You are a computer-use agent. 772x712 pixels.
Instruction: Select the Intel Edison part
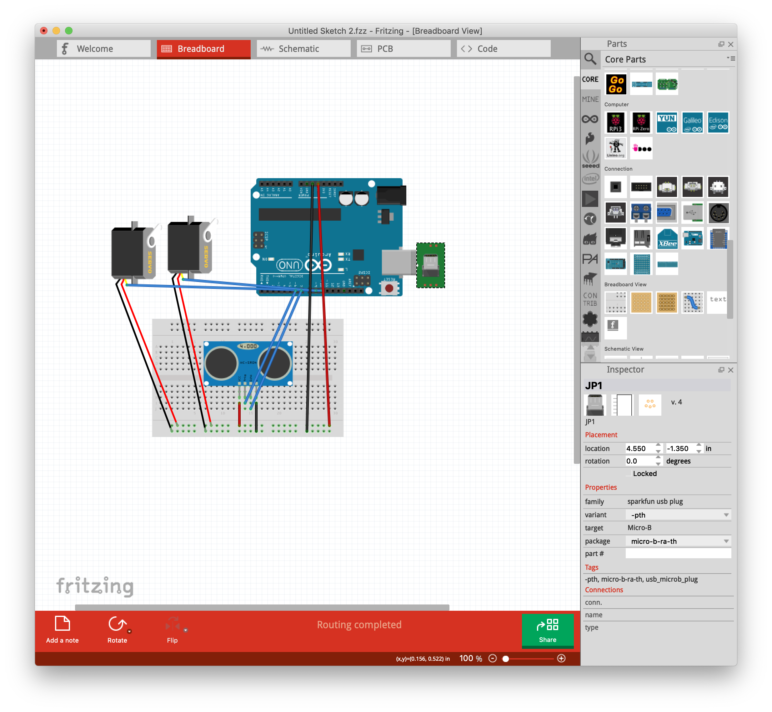718,123
